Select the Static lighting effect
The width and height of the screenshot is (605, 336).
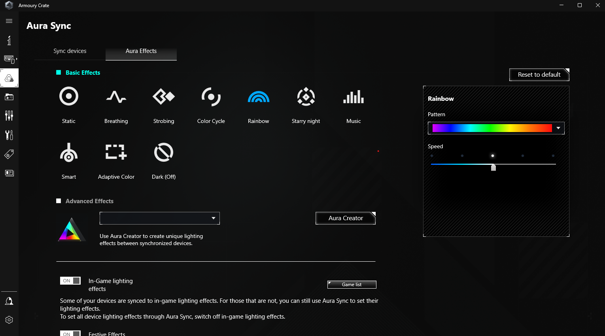coord(69,96)
